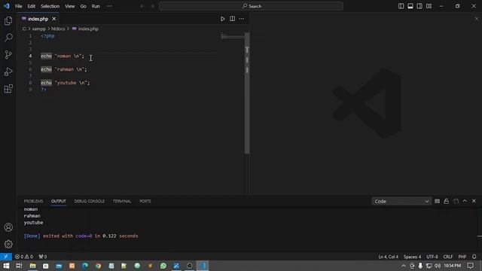
Task: Clear the output with the list icon
Action: (437, 201)
